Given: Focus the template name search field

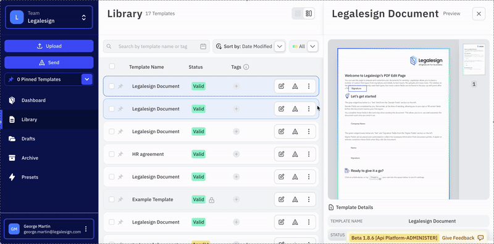Looking at the screenshot, I should [x=156, y=46].
